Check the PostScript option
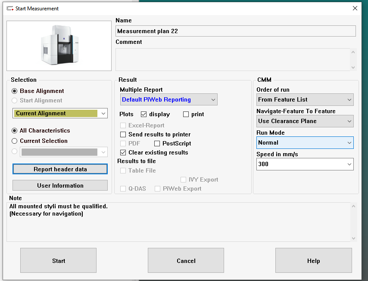Screen dimensions: 368x281 157,143
